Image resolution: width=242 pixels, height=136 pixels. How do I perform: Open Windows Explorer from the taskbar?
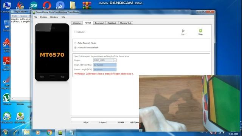[27, 133]
